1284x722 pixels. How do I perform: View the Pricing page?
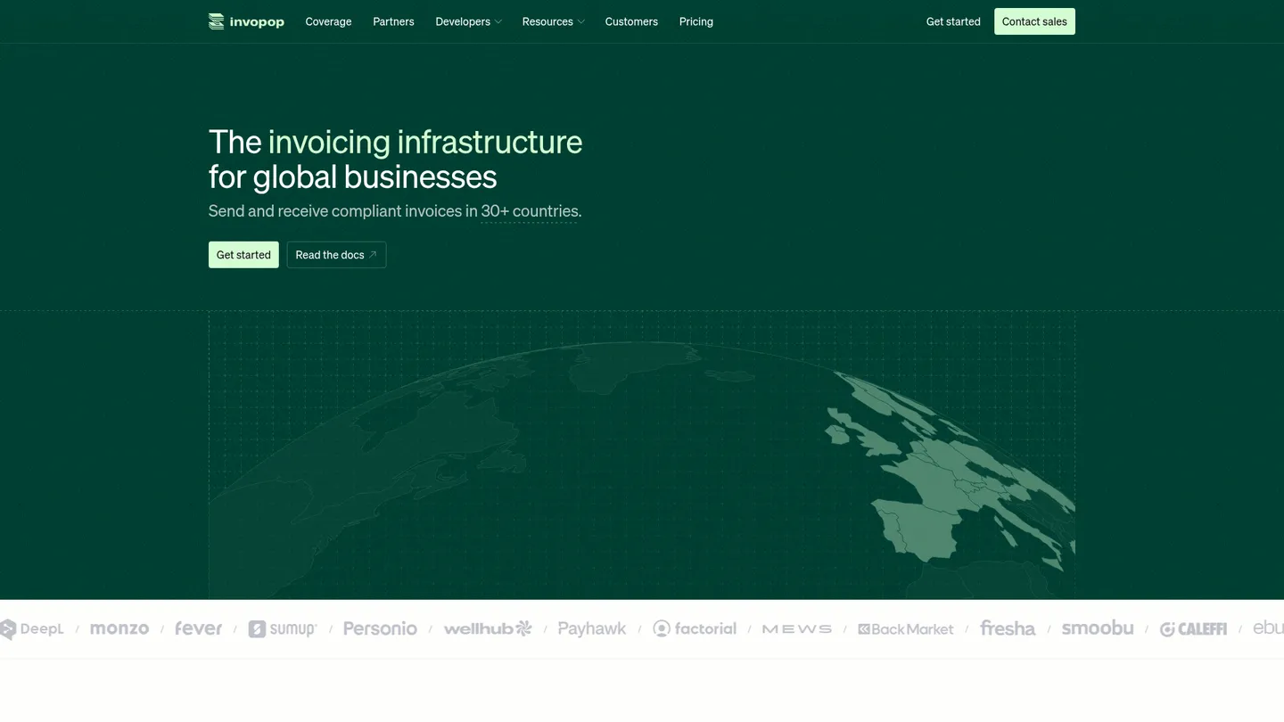point(695,21)
